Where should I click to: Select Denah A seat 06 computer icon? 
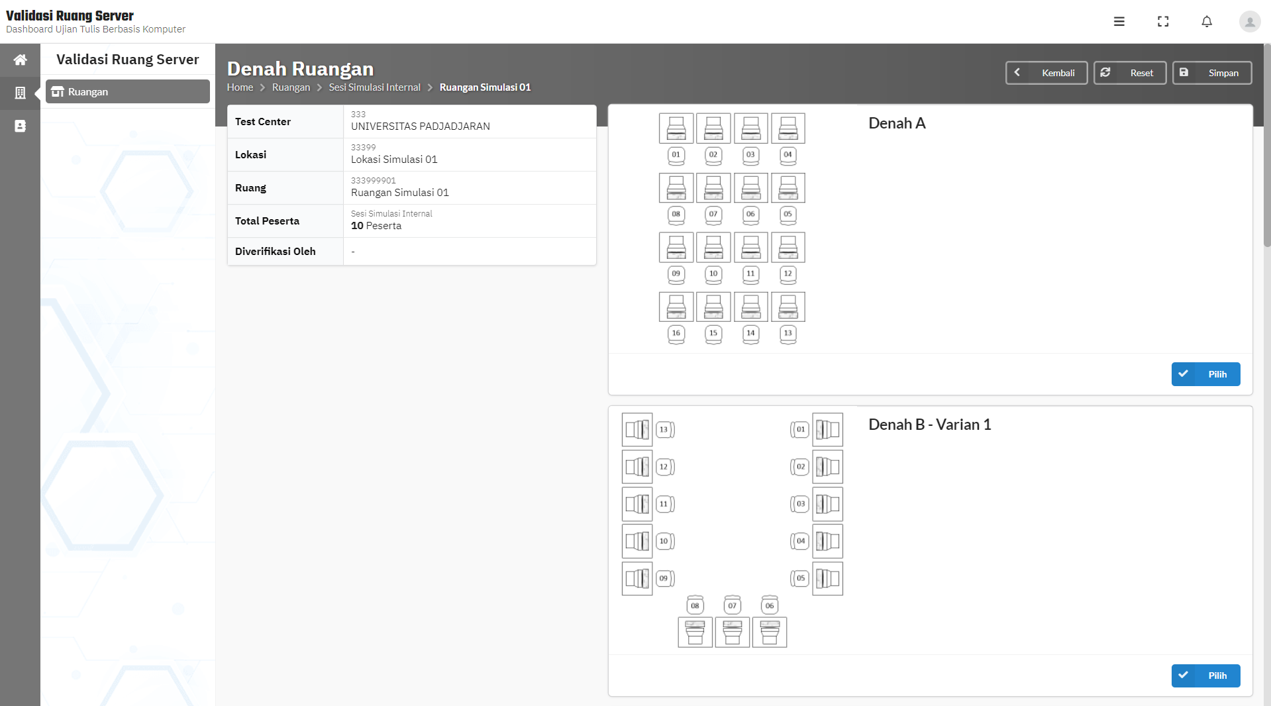(x=750, y=188)
